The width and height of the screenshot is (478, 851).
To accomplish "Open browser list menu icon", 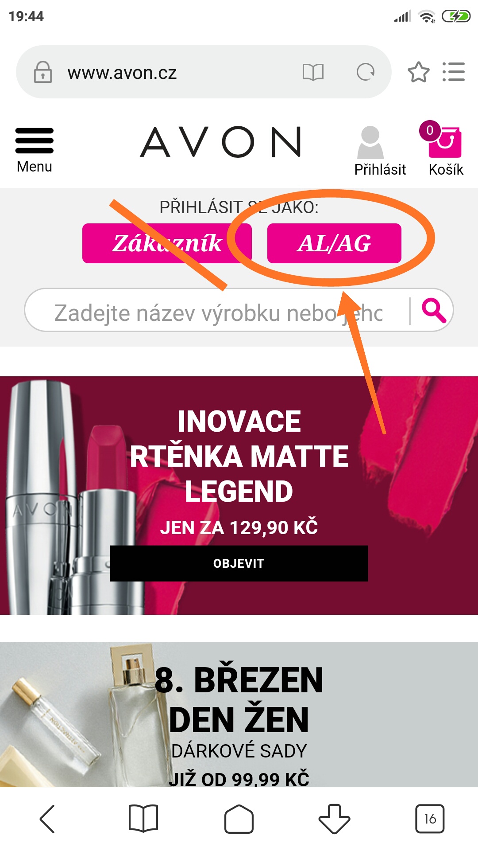I will 454,72.
